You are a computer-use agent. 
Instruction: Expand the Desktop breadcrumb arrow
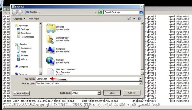[39, 12]
